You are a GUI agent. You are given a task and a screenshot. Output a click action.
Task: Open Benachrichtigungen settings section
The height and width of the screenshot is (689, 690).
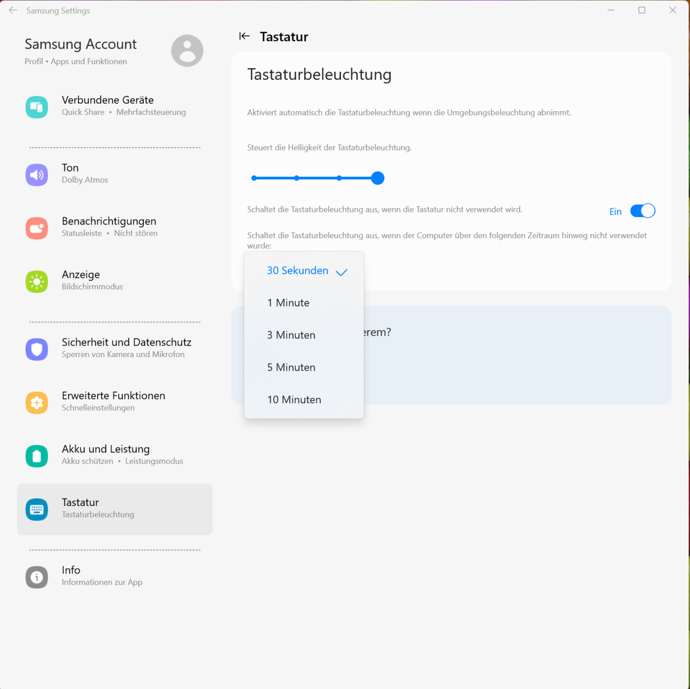click(x=115, y=227)
